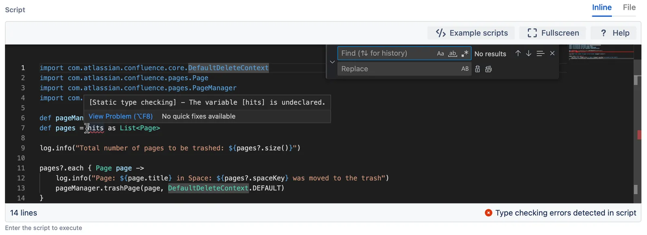Open Example scripts
The width and height of the screenshot is (647, 235).
(471, 33)
